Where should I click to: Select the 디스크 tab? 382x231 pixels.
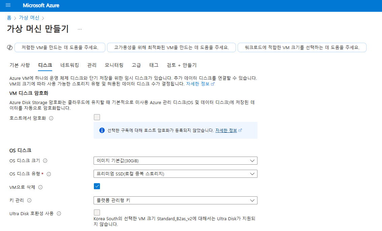pos(45,65)
